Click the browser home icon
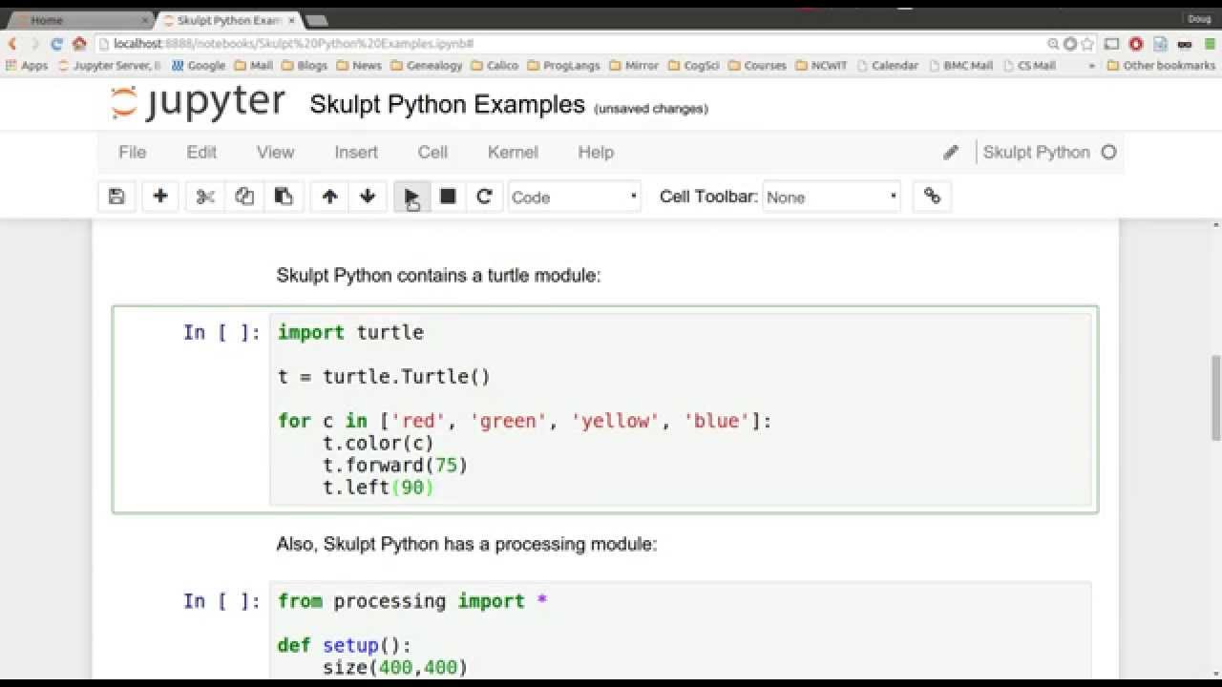Image resolution: width=1222 pixels, height=687 pixels. 79,44
